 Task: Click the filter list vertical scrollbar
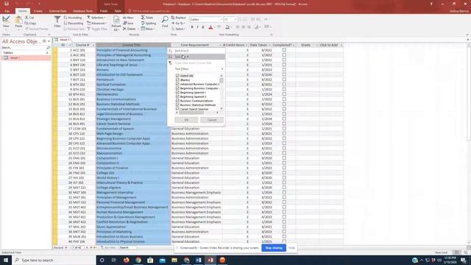(x=222, y=91)
